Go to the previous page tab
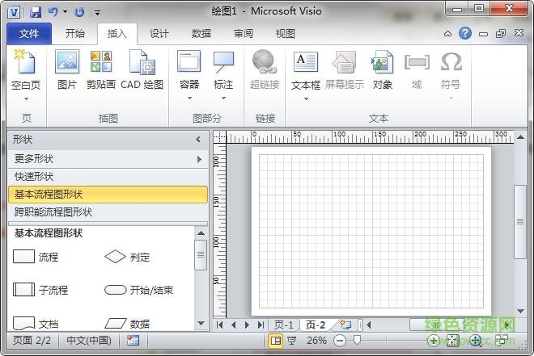Screen dimensions: 534x356 pos(233,325)
